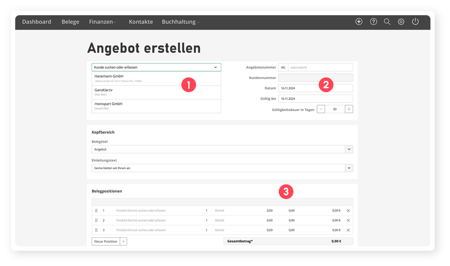Click Einheit field in row 3

tap(220, 230)
